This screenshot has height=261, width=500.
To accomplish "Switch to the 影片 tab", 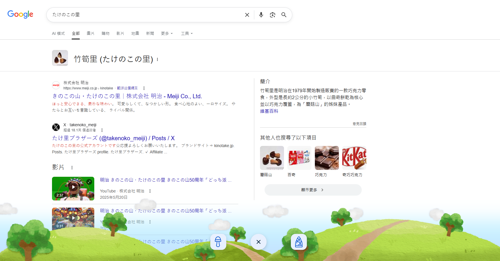I will click(120, 33).
